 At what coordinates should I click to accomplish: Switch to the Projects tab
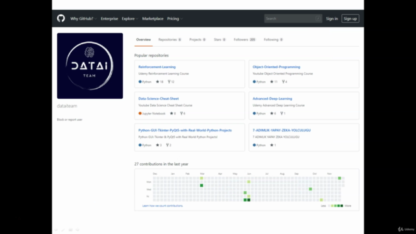click(x=198, y=40)
